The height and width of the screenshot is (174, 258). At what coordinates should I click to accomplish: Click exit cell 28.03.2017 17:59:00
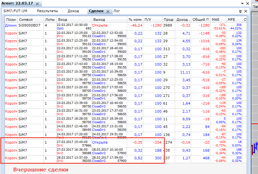coord(109,159)
